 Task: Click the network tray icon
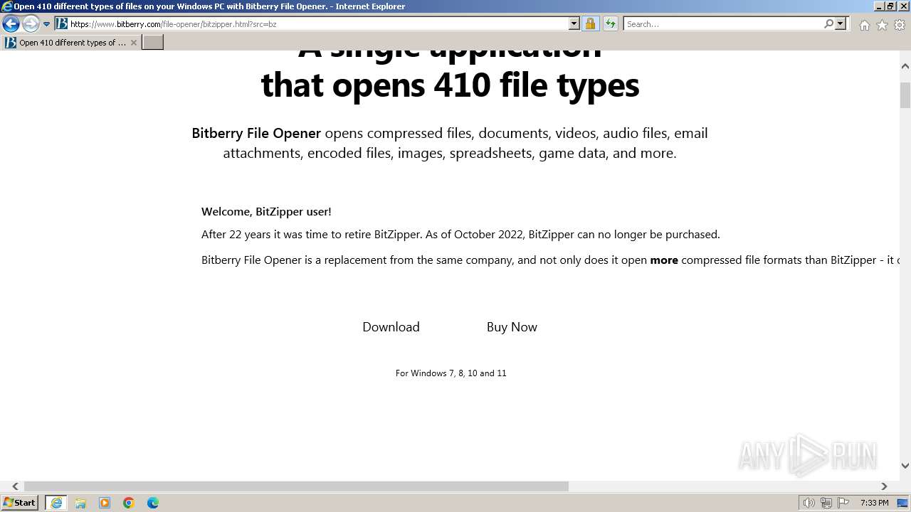[x=826, y=503]
